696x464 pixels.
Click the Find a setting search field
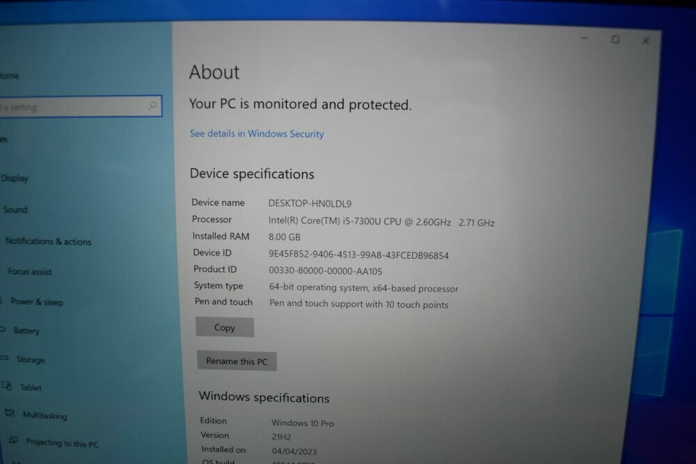tap(80, 106)
